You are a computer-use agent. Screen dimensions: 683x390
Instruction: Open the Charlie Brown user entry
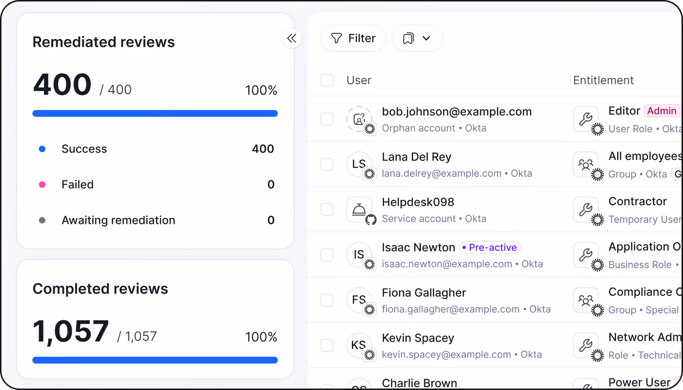[x=420, y=383]
